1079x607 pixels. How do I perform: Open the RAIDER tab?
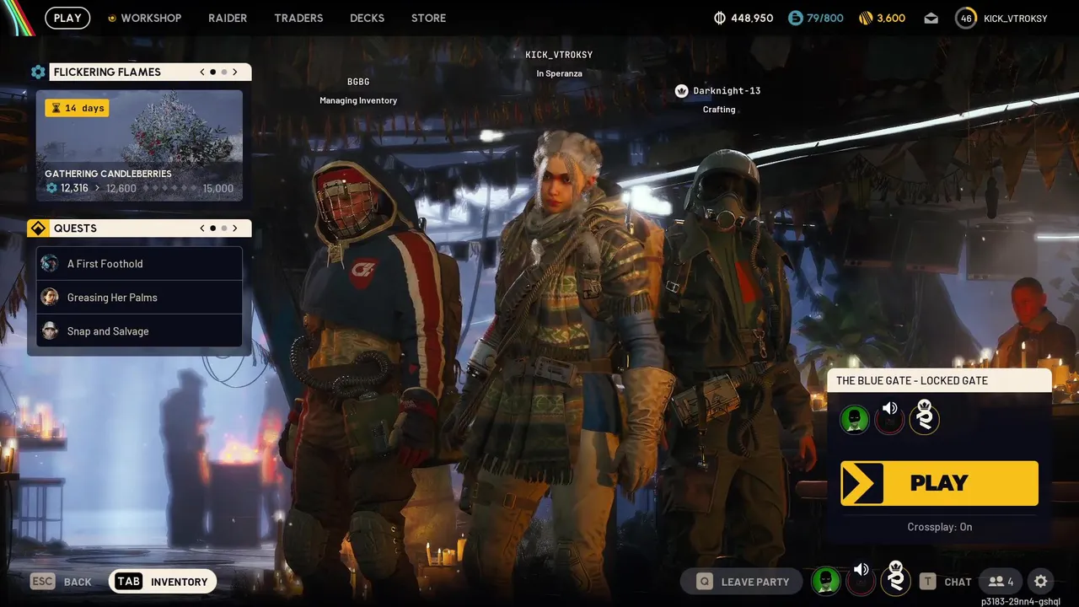[228, 18]
